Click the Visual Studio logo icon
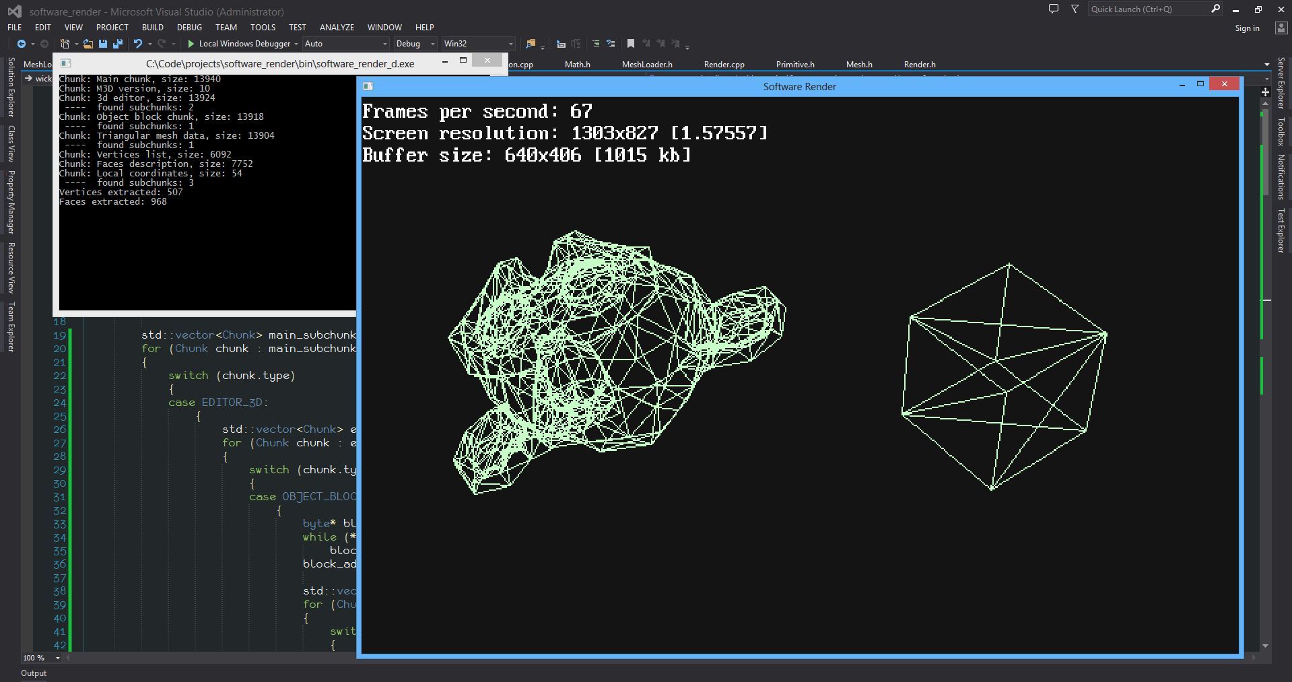 13,11
